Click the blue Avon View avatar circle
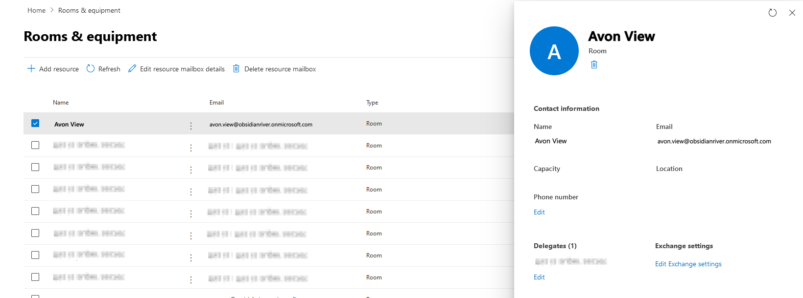Screen dimensions: 803x298 (554, 51)
